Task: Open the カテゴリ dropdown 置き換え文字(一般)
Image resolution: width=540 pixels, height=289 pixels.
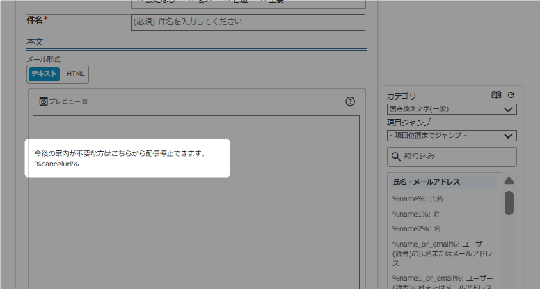Action: (452, 109)
